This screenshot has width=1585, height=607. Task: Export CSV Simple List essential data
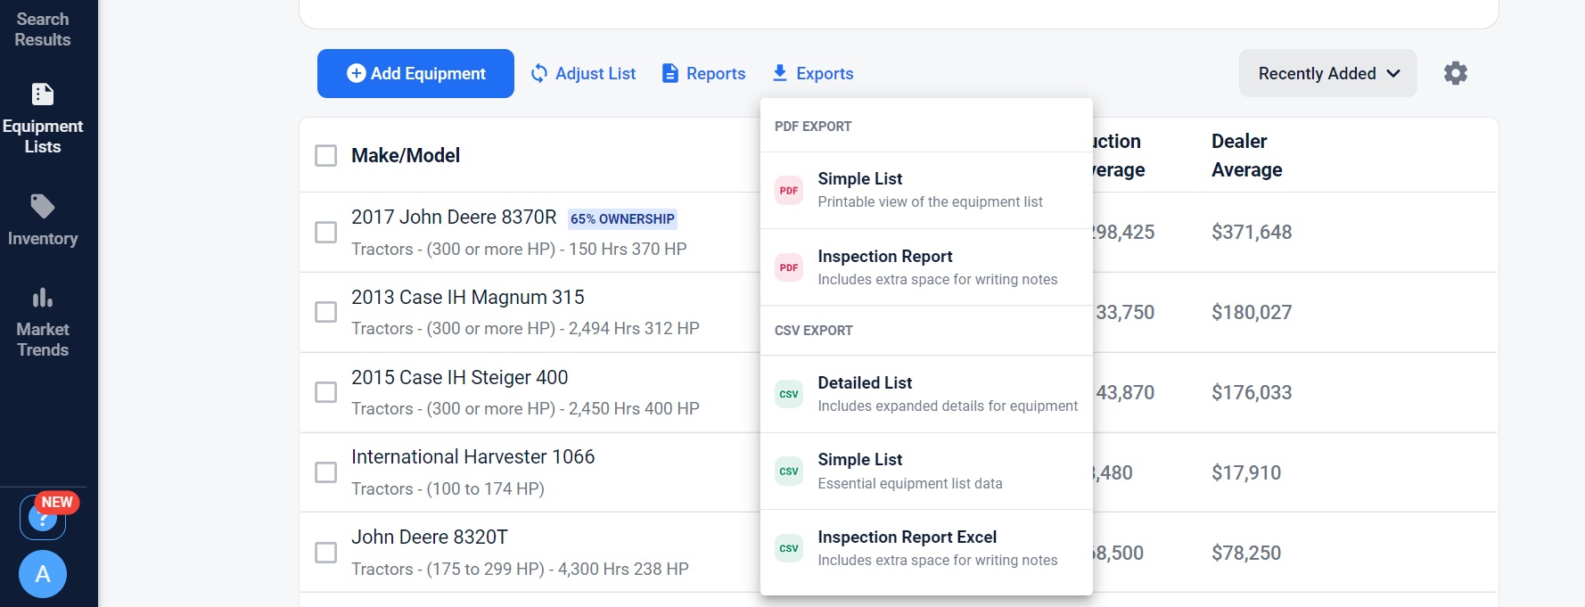(926, 471)
